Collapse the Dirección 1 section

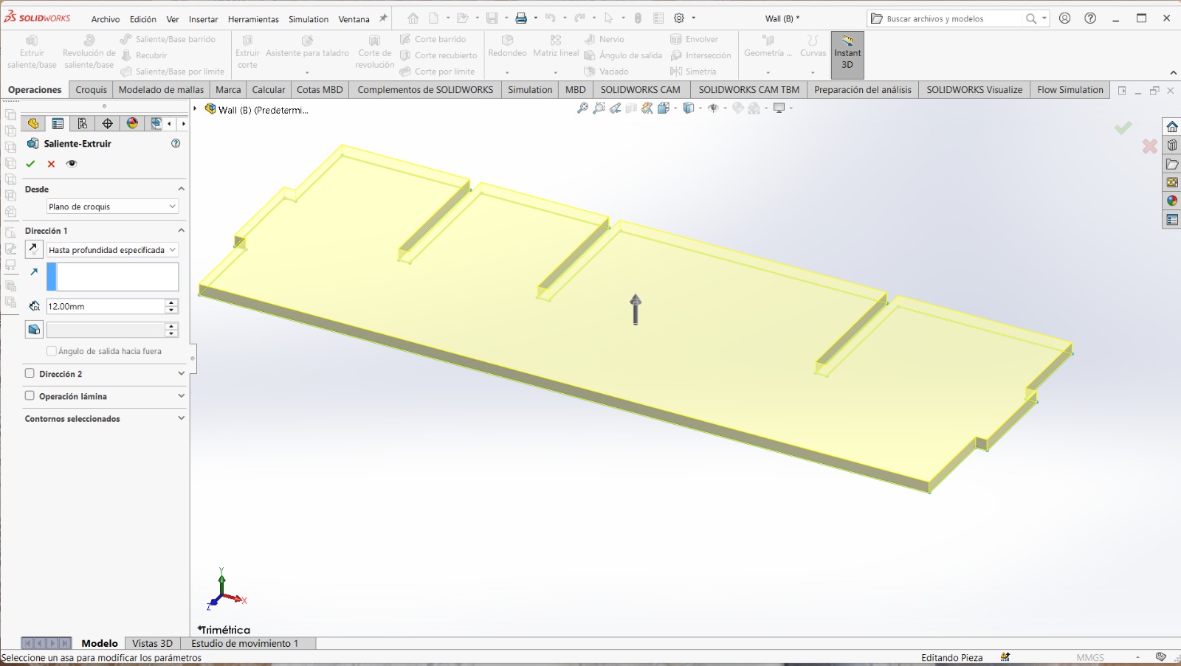[x=181, y=230]
